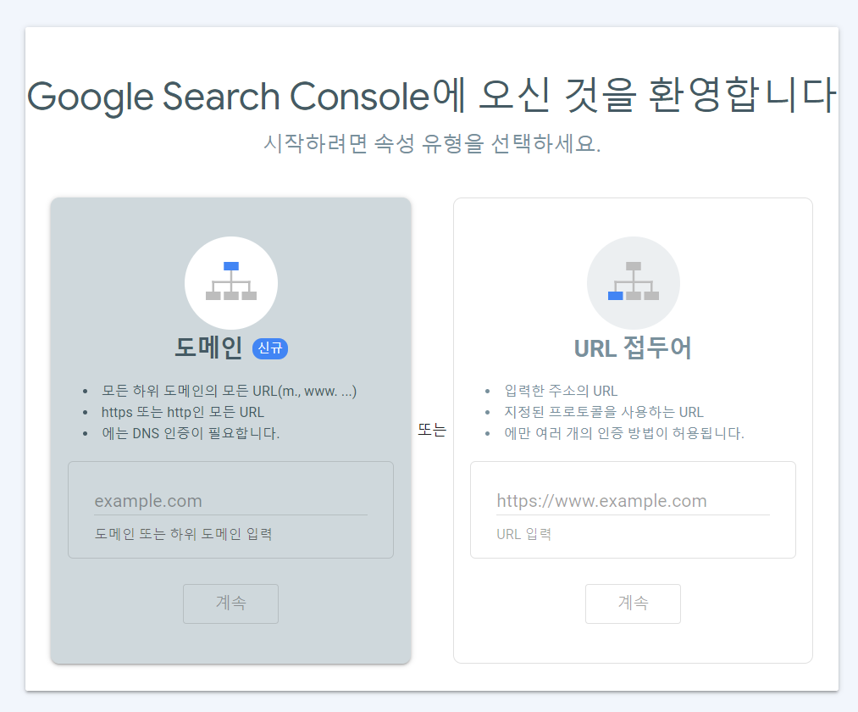Focus the https://www.example.com URL input field

tap(633, 501)
